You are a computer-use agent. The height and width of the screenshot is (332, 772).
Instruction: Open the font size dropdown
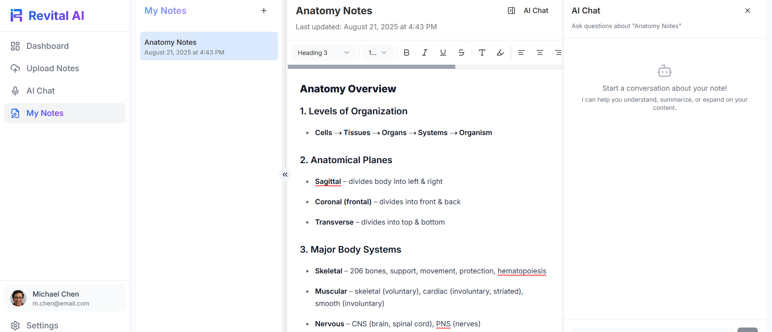(x=377, y=52)
